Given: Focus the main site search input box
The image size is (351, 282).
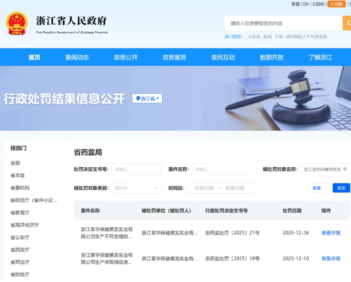Looking at the screenshot, I should pyautogui.click(x=284, y=23).
